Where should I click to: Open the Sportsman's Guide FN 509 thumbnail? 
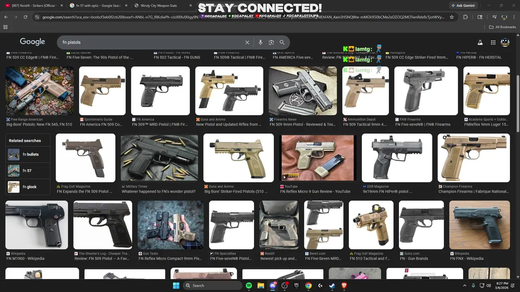click(102, 91)
